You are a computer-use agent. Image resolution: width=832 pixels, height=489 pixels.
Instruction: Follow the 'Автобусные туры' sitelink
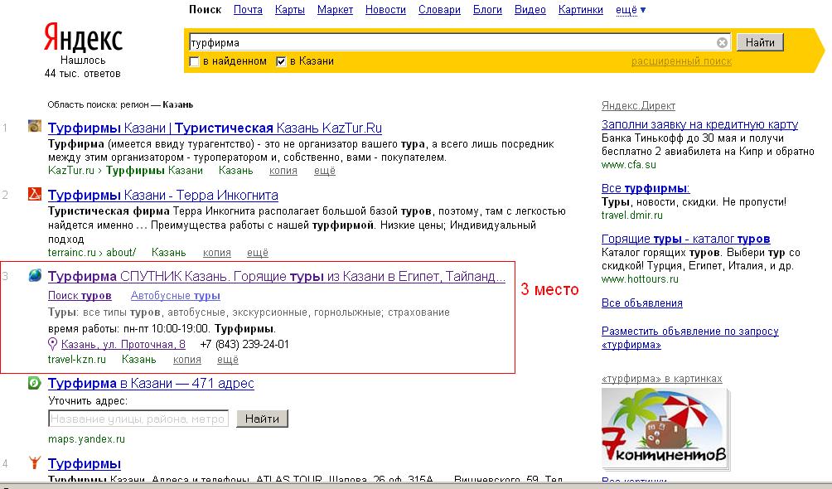point(176,295)
